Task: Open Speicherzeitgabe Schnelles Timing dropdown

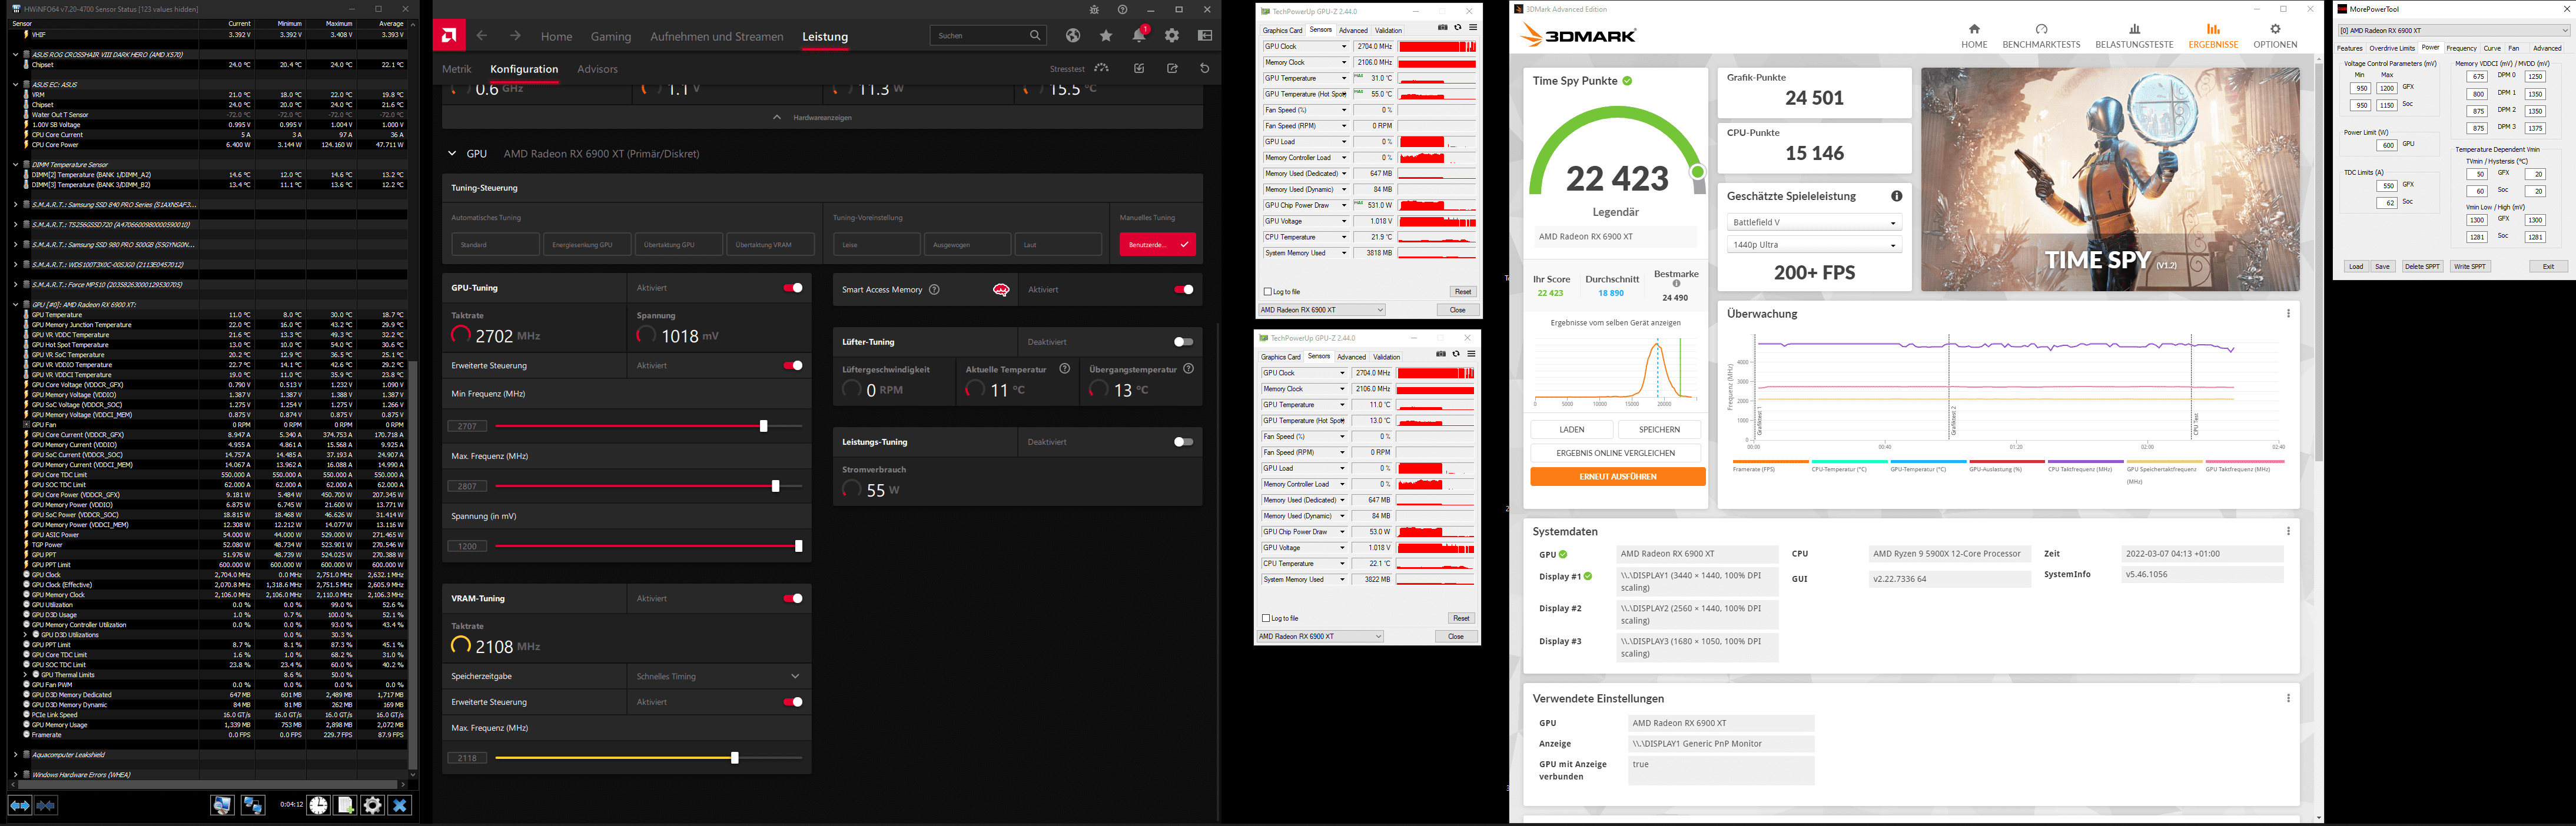Action: (x=718, y=676)
